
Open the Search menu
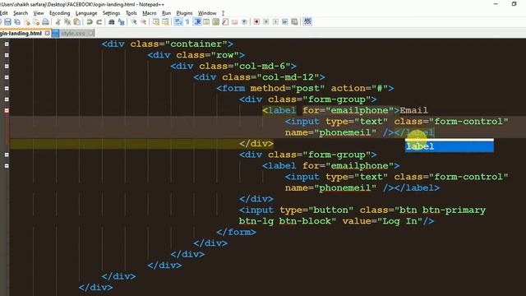tap(21, 13)
